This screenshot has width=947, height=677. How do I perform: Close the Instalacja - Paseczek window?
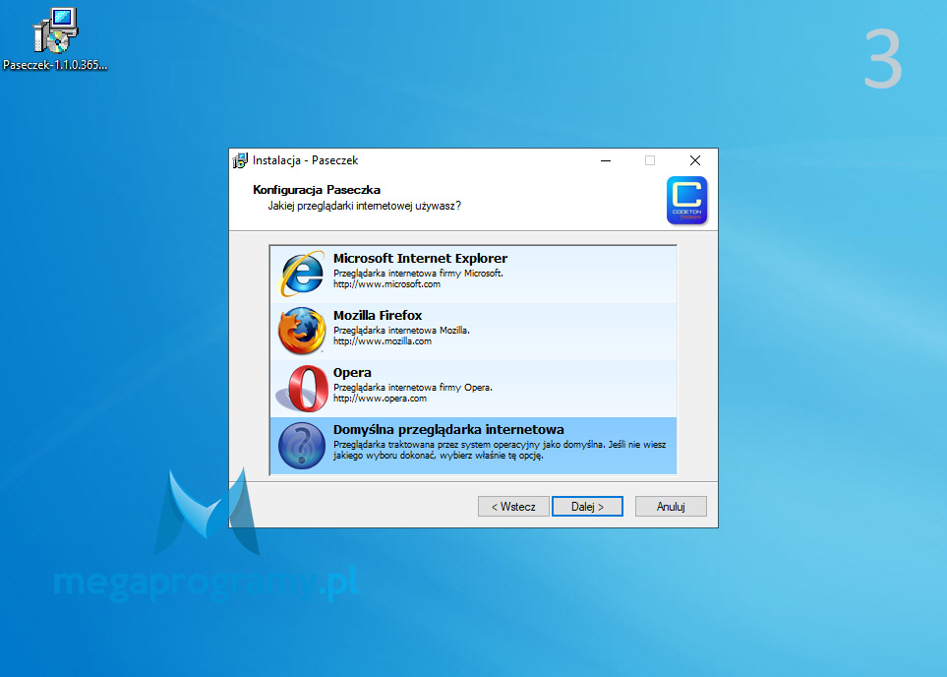pyautogui.click(x=695, y=160)
